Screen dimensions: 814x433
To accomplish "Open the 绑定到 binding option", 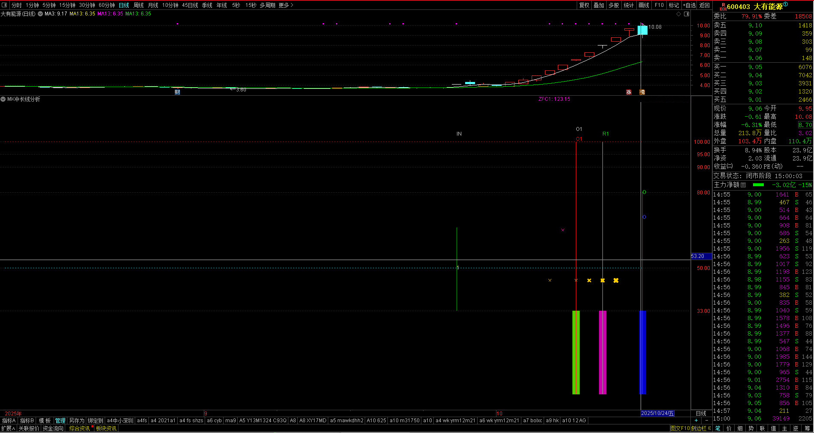I will [x=95, y=421].
